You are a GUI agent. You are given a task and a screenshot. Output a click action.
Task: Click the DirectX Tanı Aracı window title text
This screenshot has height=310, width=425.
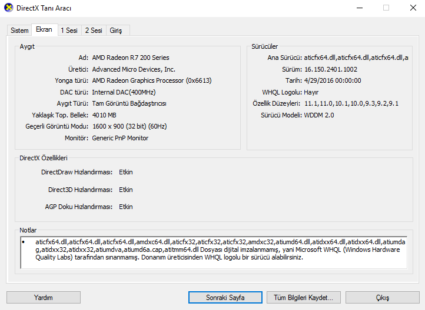(44, 8)
